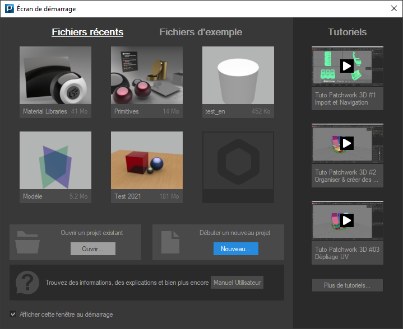Screen dimensions: 403x329
Task: Click the question mark help icon
Action: click(27, 282)
